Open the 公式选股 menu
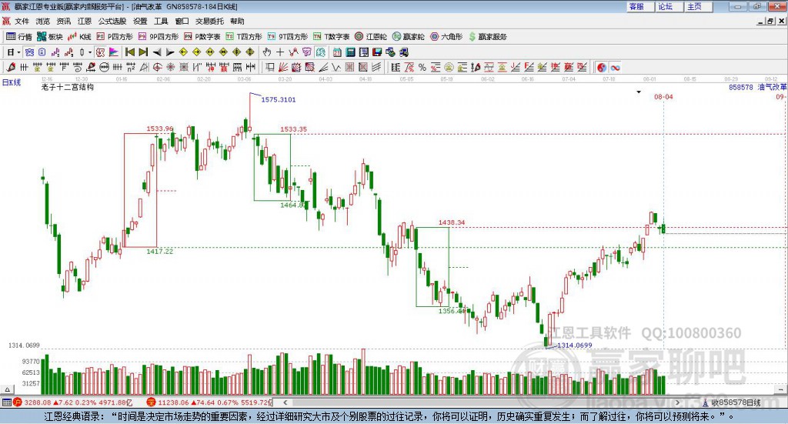This screenshot has height=424, width=788. [112, 21]
